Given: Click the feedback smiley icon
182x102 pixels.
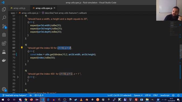Looking at the screenshot, I should [173, 95].
